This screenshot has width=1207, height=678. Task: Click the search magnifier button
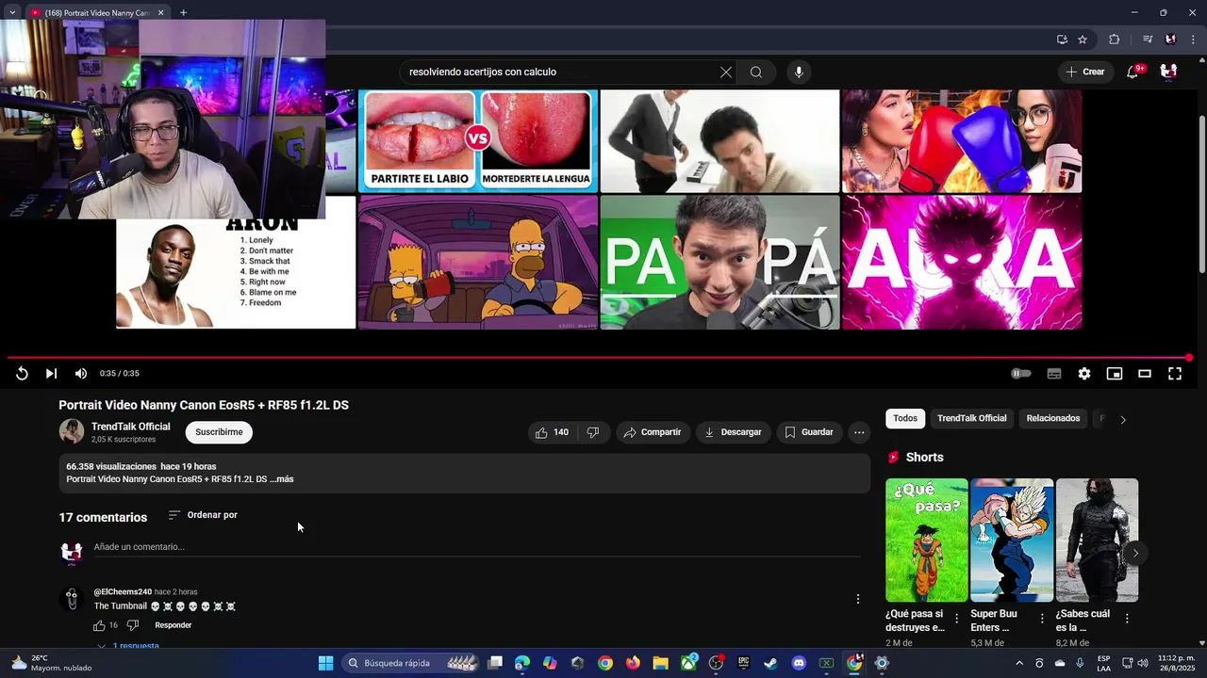tap(756, 73)
